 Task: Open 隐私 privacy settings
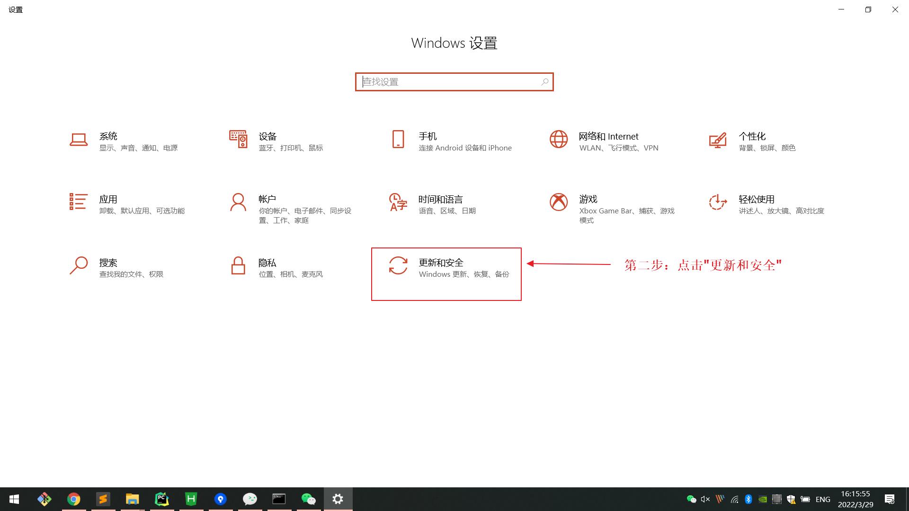[268, 268]
